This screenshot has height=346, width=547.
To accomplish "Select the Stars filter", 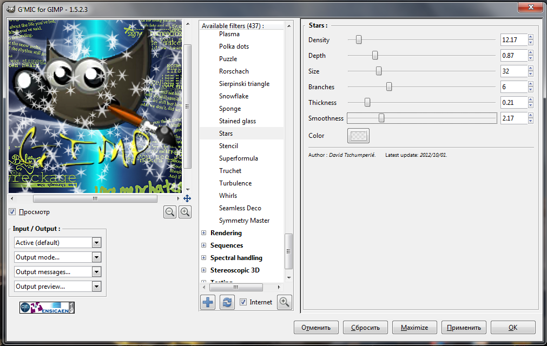I will click(x=226, y=134).
